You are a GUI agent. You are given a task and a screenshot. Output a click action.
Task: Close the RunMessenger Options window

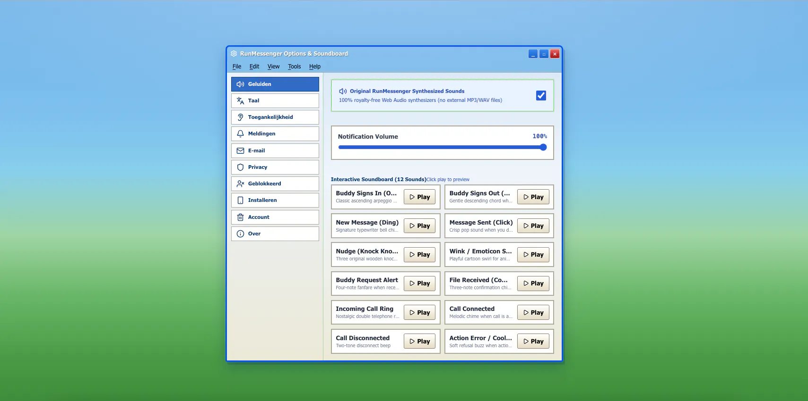pos(555,54)
